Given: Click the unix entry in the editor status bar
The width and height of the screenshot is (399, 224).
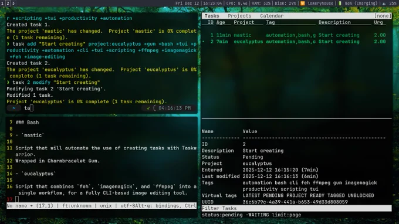Looking at the screenshot, I should pyautogui.click(x=106, y=206).
